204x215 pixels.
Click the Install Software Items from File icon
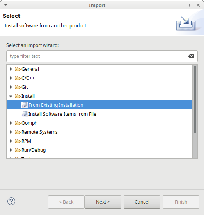[x=25, y=114]
